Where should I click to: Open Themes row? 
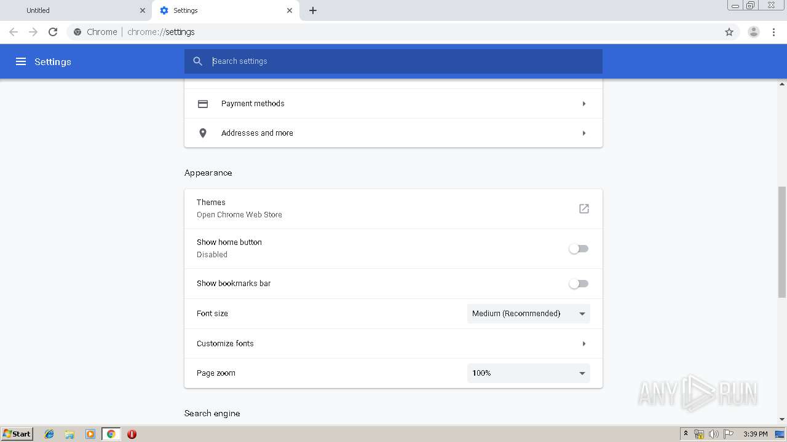(393, 209)
